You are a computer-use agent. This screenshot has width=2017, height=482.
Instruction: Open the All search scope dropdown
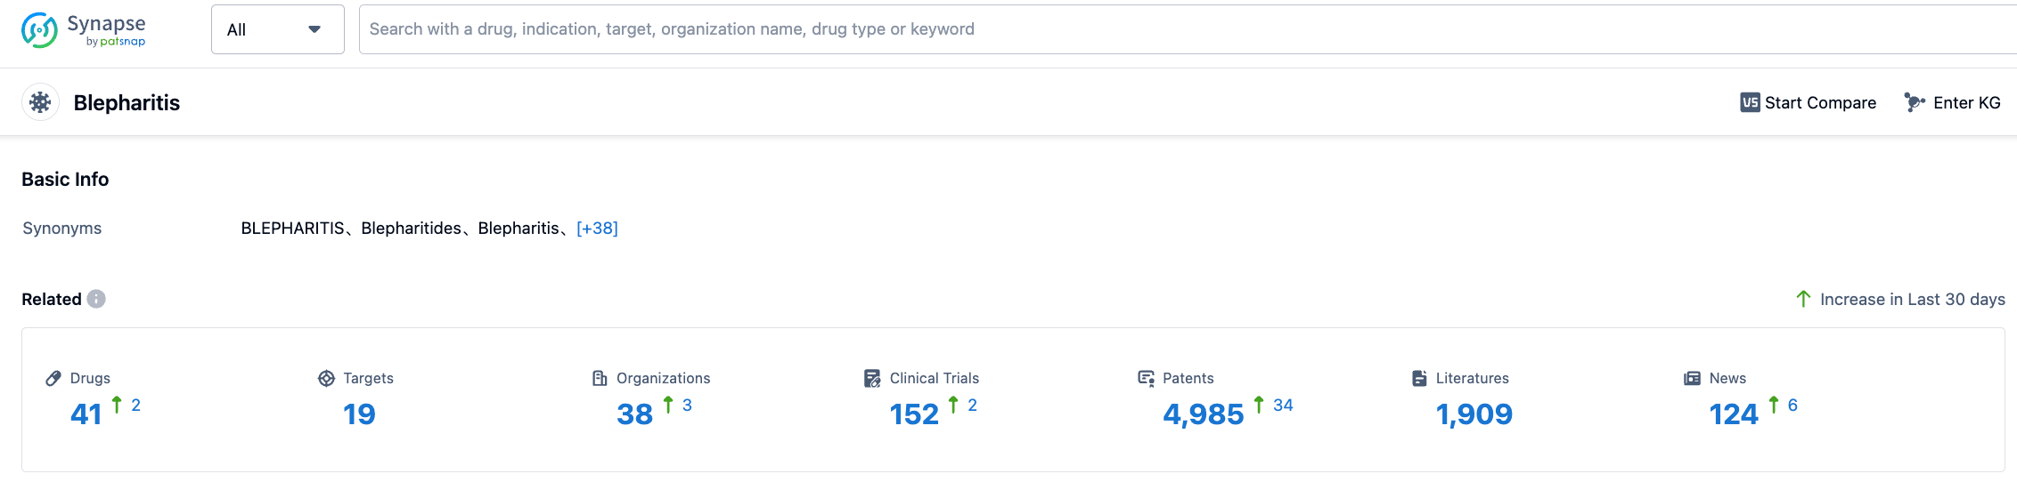(x=265, y=29)
